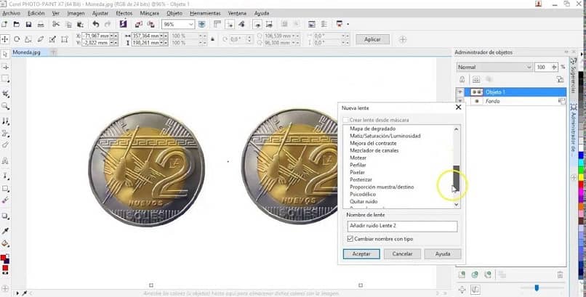Select the Eyedropper tool

click(5, 232)
